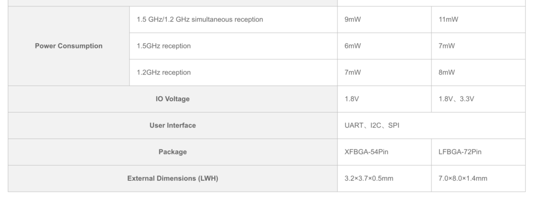The height and width of the screenshot is (200, 535).
Task: Click the User Interface header cell
Action: [172, 126]
